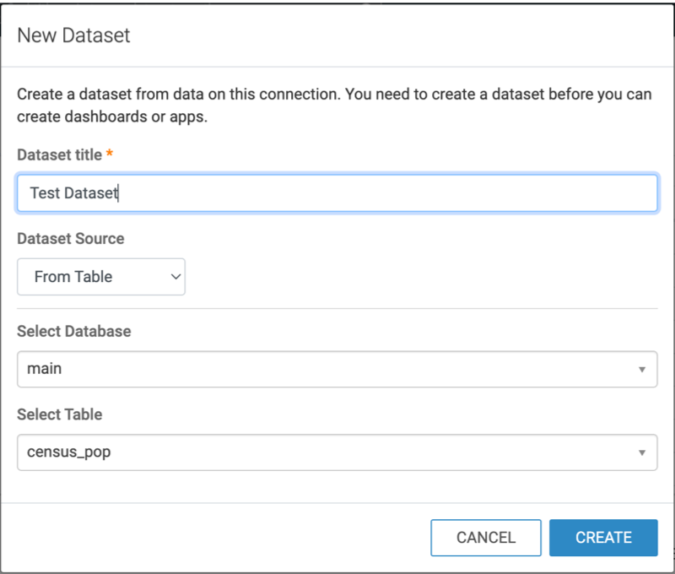Select the "census_pop" table value
Screen dimensions: 675x574
pyautogui.click(x=69, y=452)
